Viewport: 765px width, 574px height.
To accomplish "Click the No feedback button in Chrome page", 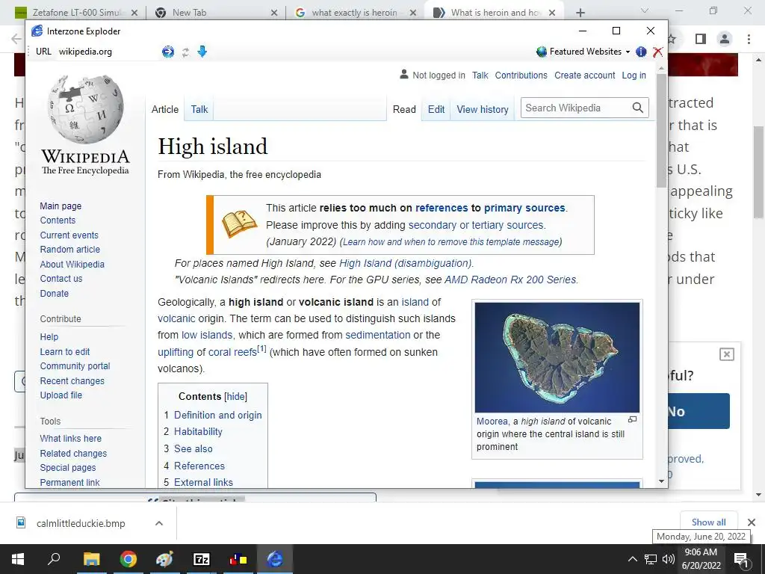I will 699,412.
